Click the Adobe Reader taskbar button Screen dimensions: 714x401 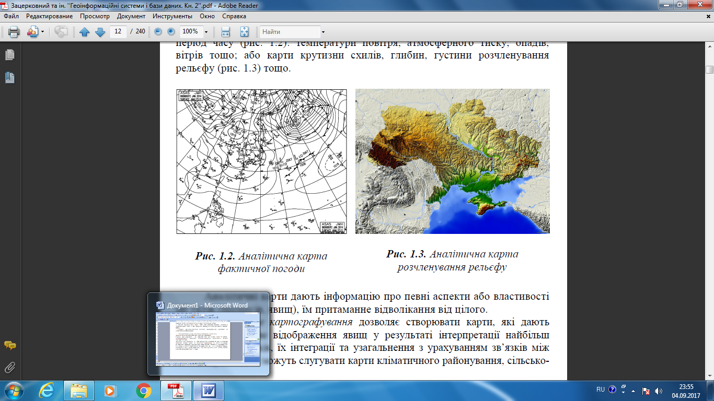(176, 391)
